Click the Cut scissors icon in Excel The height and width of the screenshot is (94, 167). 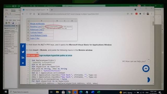click(x=10, y=14)
